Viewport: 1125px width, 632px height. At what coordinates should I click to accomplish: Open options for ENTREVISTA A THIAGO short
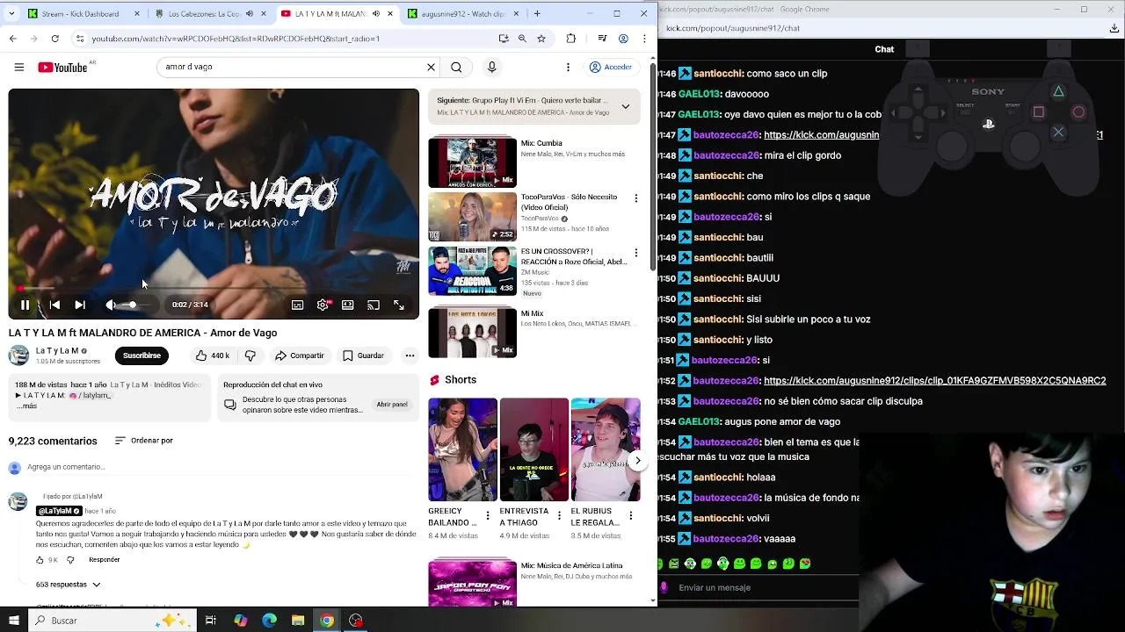559,516
